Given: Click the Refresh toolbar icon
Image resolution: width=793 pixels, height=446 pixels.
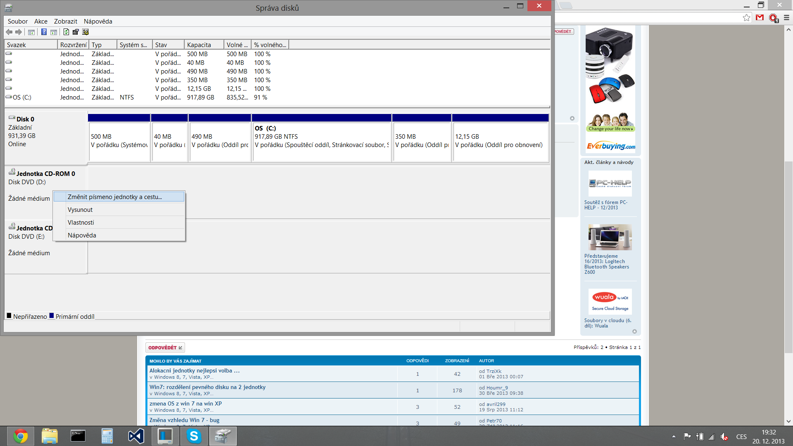Looking at the screenshot, I should (x=66, y=32).
